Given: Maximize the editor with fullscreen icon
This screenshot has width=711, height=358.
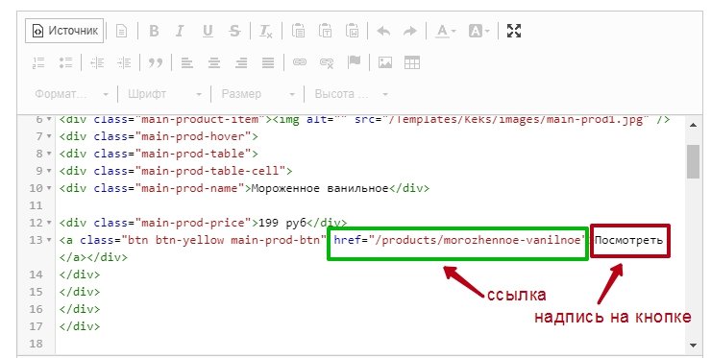Looking at the screenshot, I should (x=514, y=31).
